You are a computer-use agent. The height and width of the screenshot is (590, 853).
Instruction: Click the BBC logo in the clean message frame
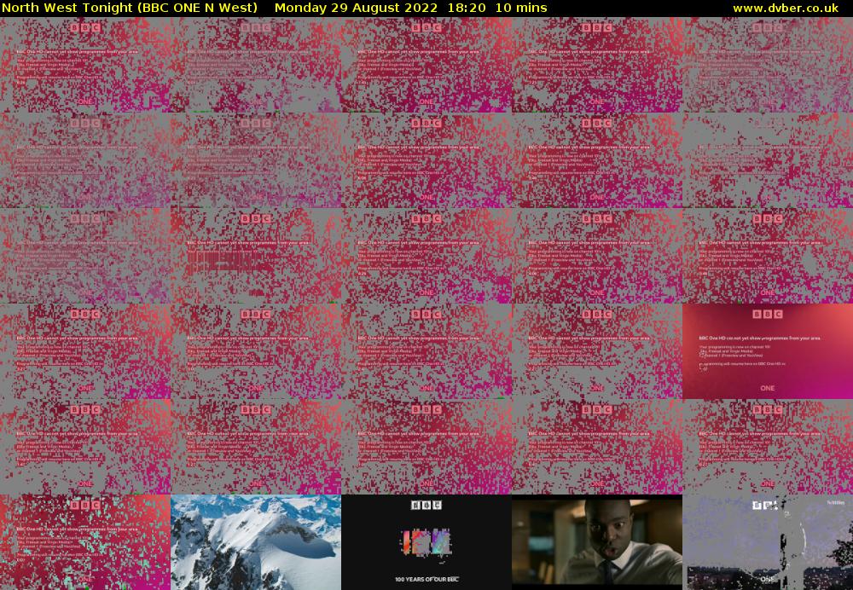coord(768,314)
